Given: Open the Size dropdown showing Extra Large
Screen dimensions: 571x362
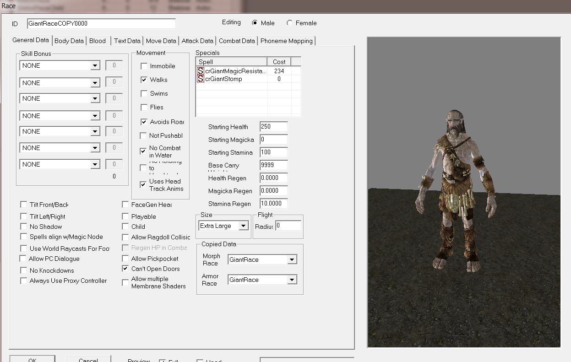Looking at the screenshot, I should tap(243, 226).
